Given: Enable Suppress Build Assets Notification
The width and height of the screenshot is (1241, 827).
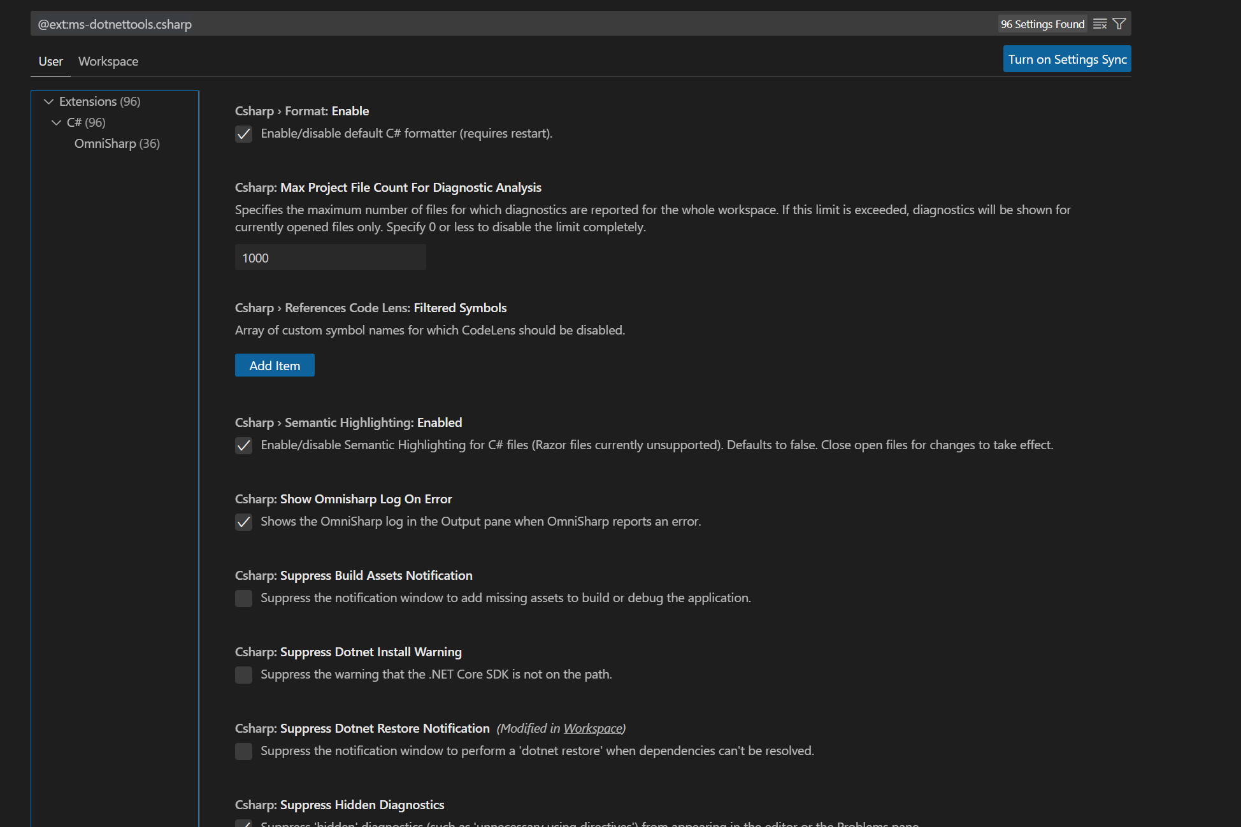Looking at the screenshot, I should click(243, 598).
